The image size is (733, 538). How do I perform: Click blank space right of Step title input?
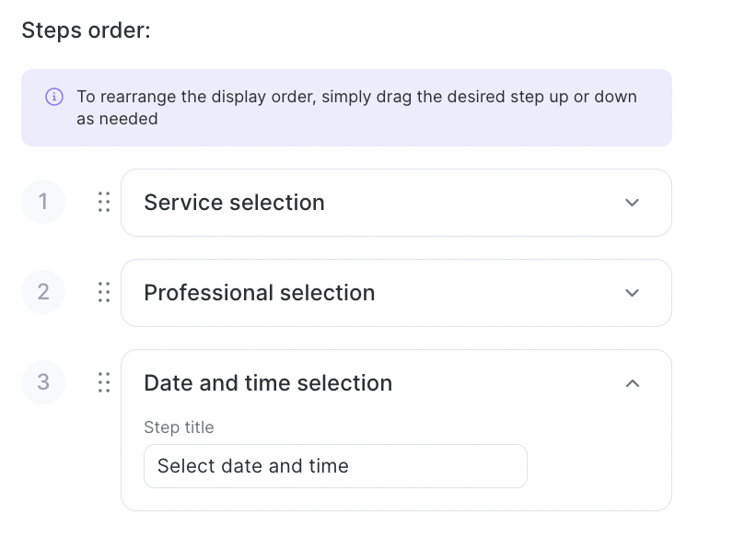[599, 466]
